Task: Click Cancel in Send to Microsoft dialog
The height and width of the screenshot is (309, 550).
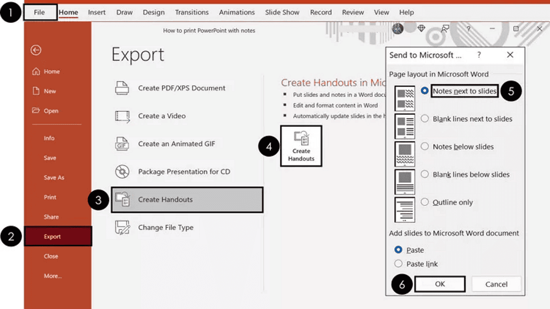Action: click(x=496, y=284)
